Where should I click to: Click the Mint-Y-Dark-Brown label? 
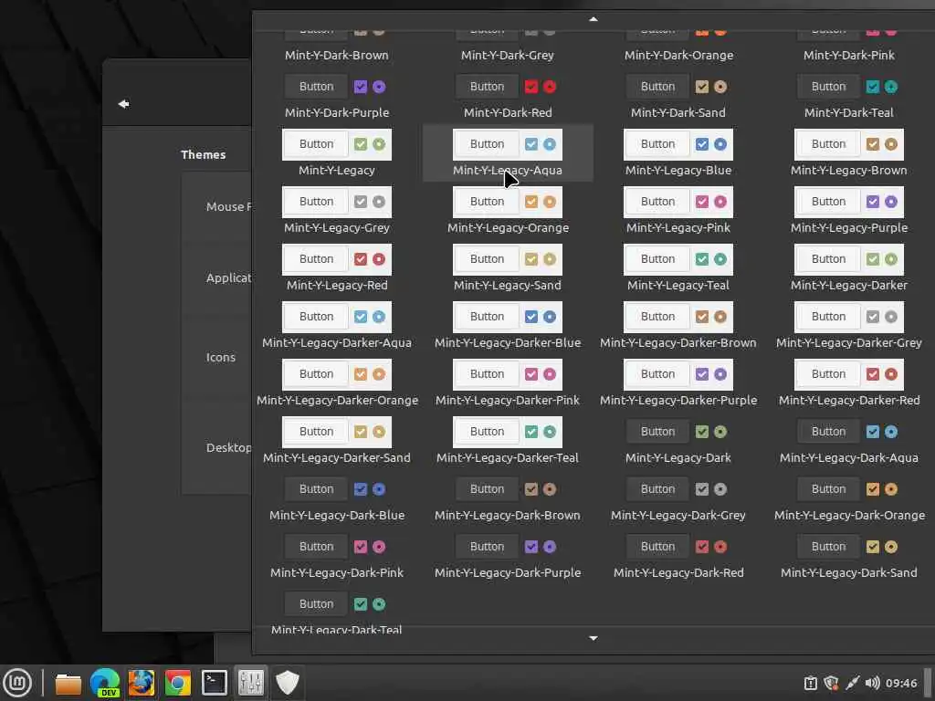(337, 56)
